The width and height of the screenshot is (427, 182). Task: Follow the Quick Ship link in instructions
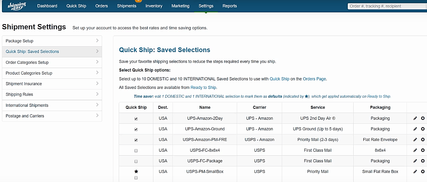[280, 79]
